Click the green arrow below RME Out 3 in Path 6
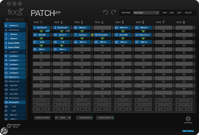This screenshot has height=135, width=199. [x=143, y=31]
